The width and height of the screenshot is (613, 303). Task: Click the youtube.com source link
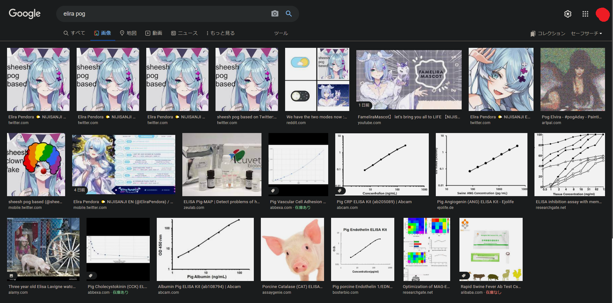click(x=369, y=123)
